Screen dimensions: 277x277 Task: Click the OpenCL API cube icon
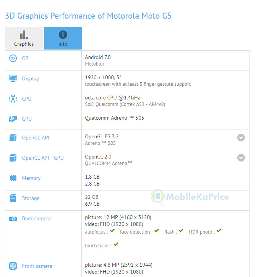click(13, 158)
